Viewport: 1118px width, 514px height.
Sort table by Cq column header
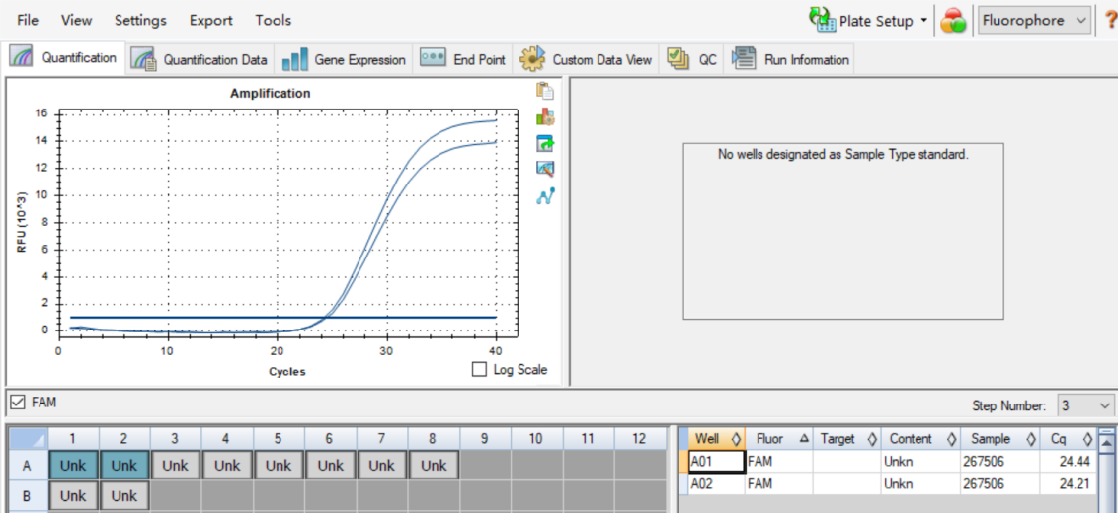1068,439
